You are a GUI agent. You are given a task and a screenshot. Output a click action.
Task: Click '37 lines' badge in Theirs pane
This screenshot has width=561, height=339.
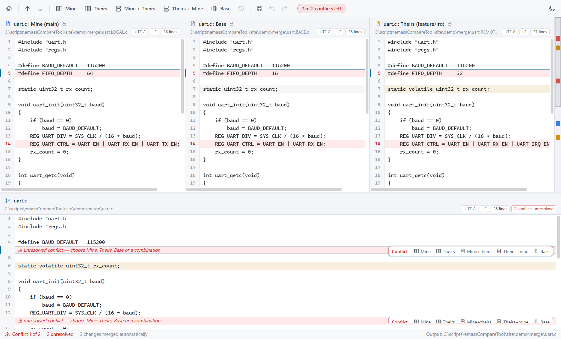540,32
